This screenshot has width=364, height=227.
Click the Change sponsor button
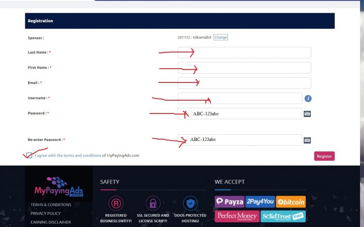pyautogui.click(x=221, y=37)
